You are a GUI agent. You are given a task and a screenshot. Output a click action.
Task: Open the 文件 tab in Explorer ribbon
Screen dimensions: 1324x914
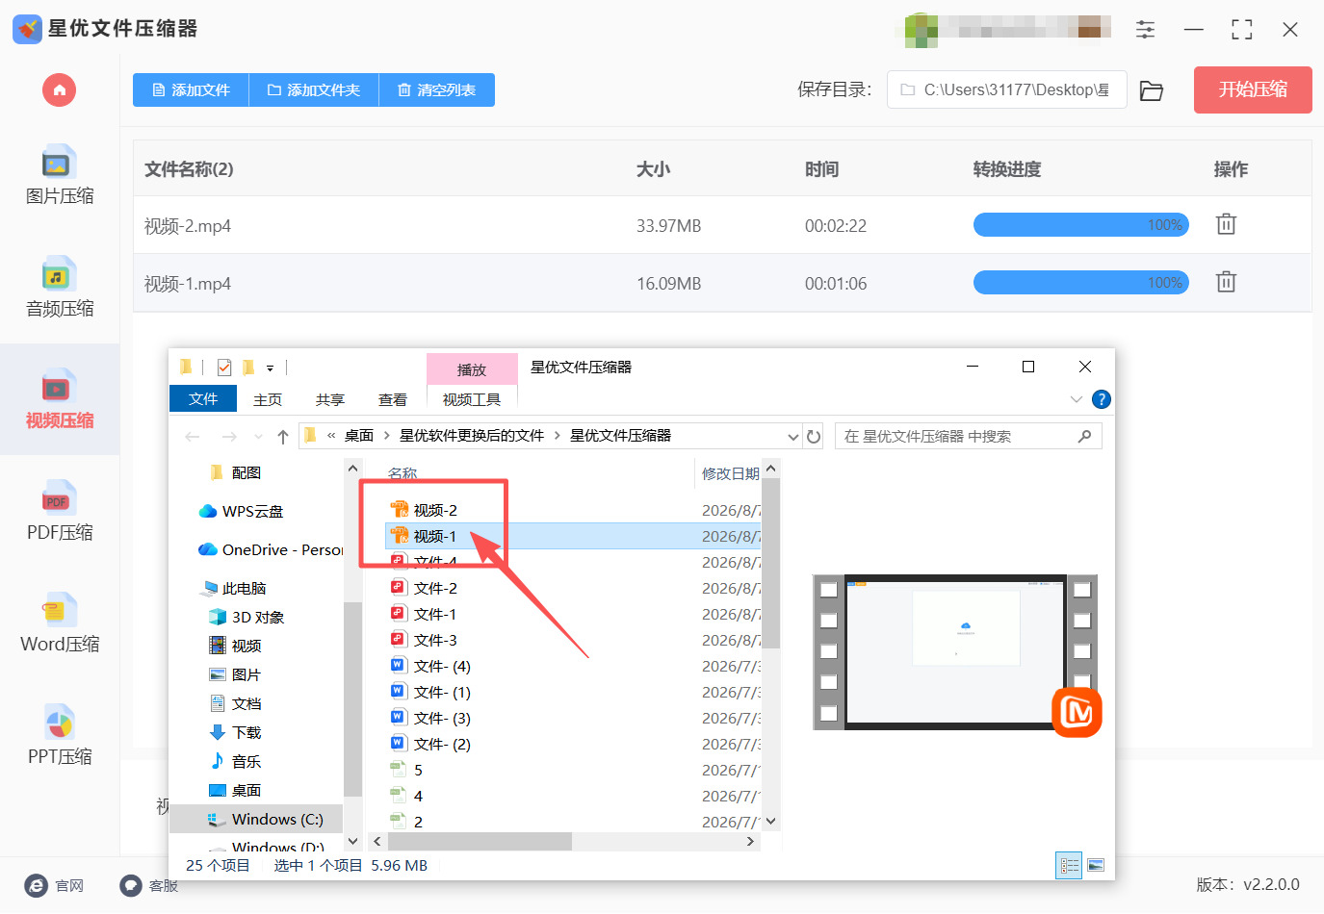[x=203, y=398]
